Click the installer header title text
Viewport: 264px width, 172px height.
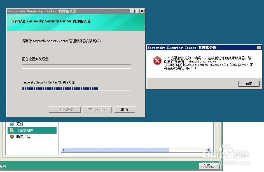point(51,21)
